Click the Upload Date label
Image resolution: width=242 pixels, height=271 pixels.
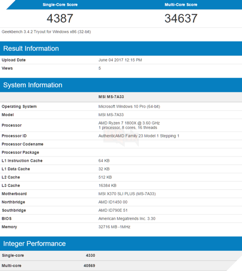14,60
